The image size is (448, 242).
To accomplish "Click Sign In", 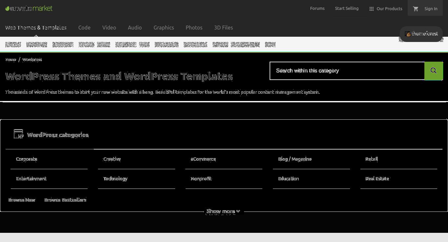I will pos(431,9).
